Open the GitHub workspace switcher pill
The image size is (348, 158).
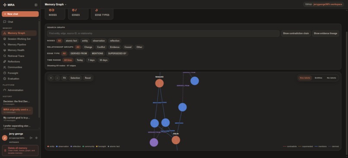(x=323, y=4)
